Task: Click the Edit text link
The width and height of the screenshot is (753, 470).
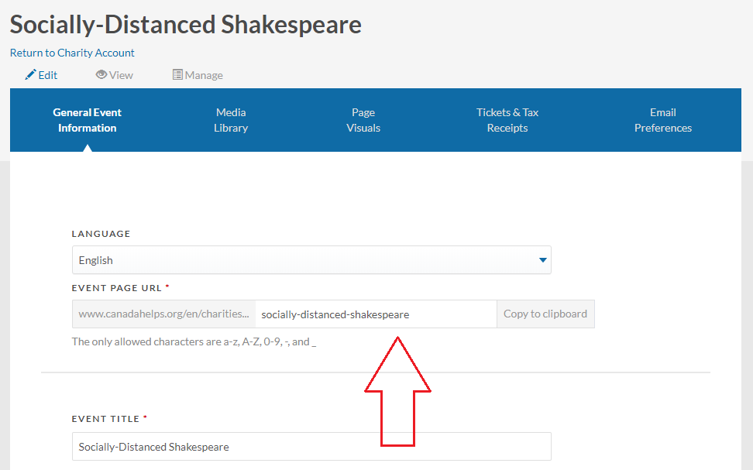Action: [x=48, y=75]
